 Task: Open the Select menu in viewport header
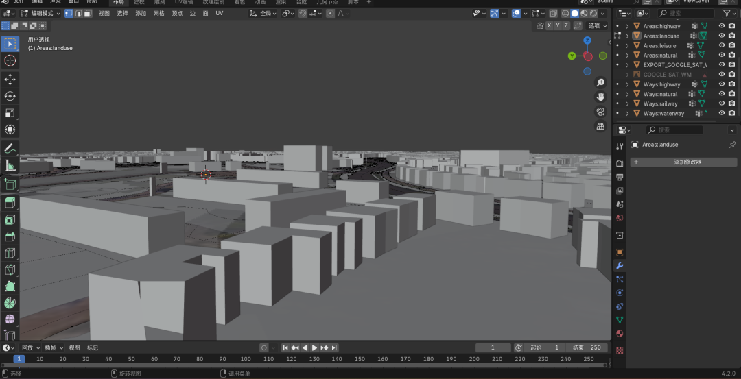click(122, 13)
